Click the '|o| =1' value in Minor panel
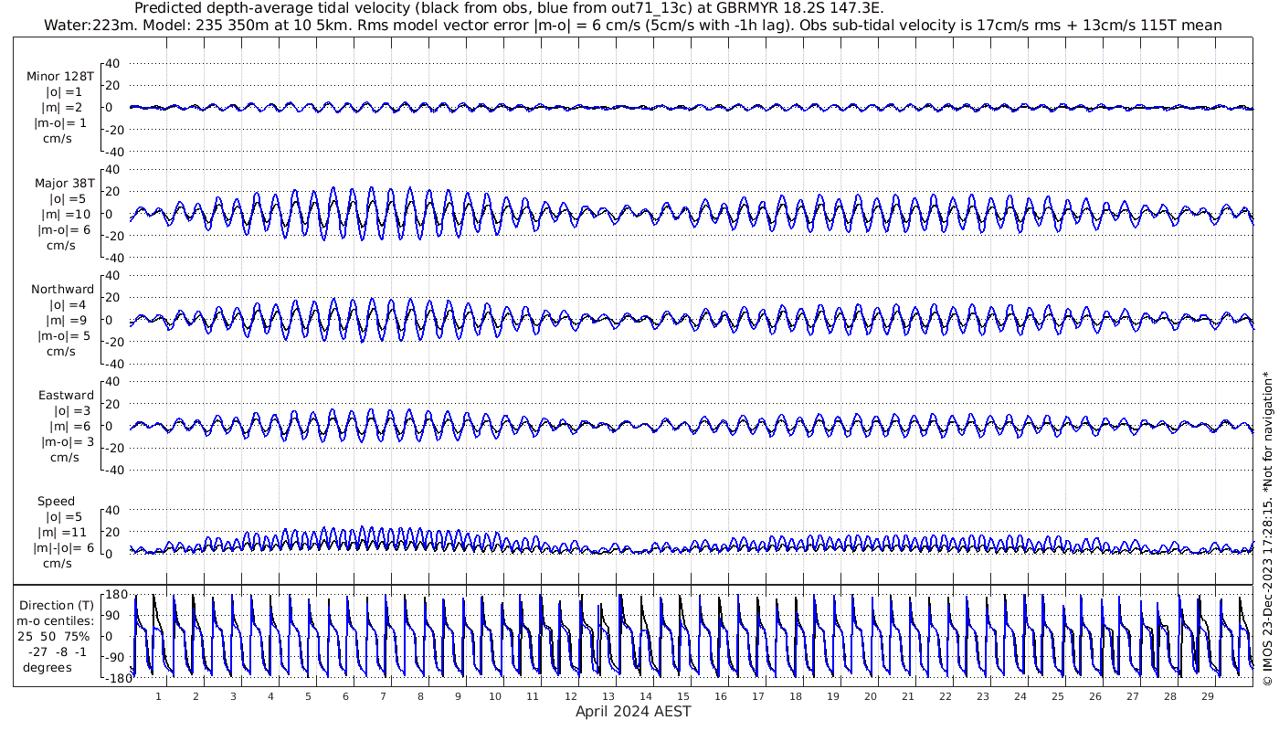 coord(64,91)
